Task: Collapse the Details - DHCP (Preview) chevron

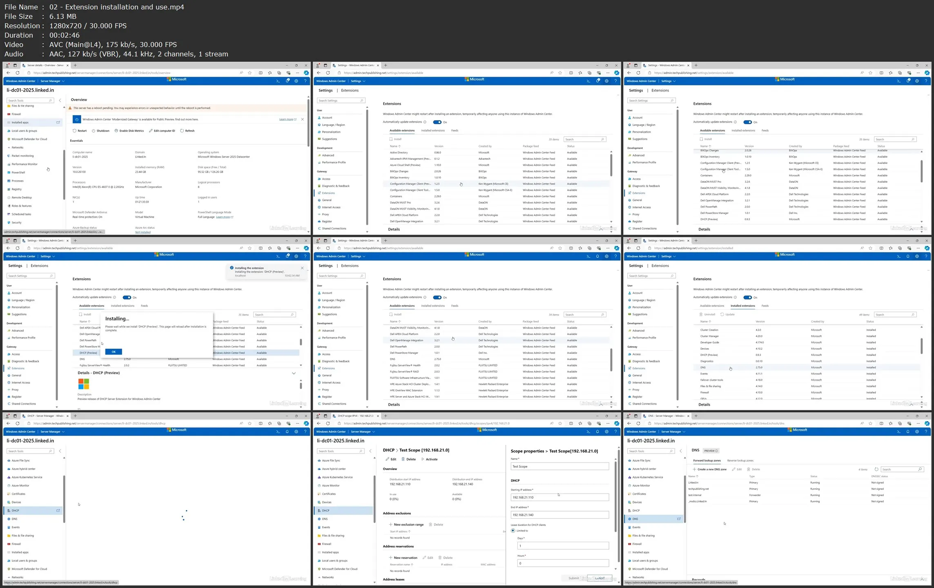Action: 294,373
